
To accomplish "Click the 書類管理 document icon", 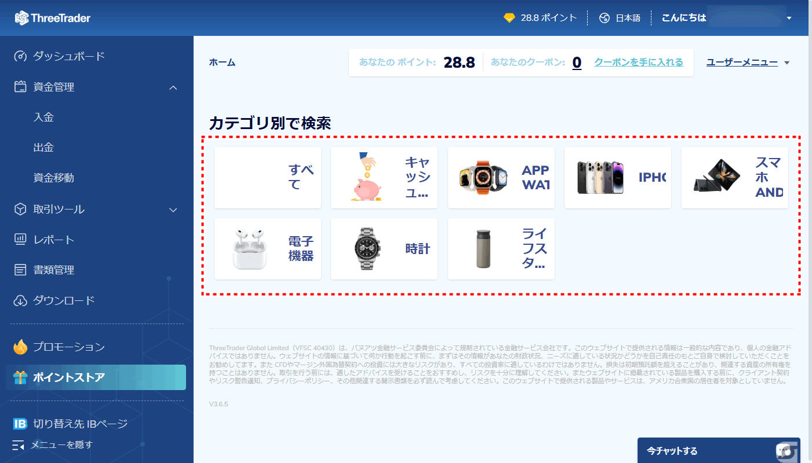I will click(20, 270).
